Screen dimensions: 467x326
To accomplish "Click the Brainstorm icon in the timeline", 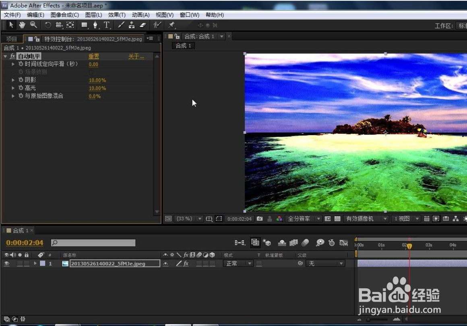I will tap(320, 243).
